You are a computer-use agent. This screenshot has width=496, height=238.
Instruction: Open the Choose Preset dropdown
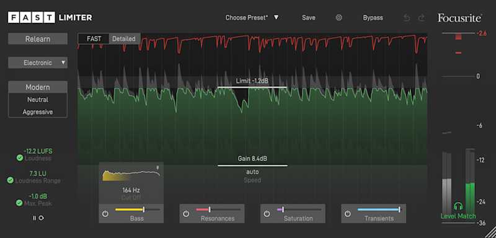coord(252,18)
